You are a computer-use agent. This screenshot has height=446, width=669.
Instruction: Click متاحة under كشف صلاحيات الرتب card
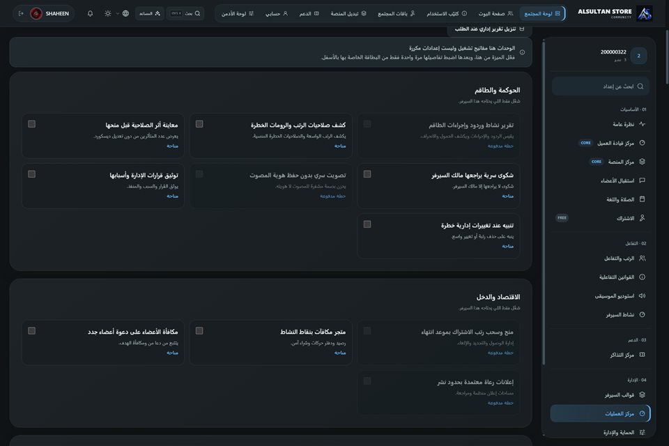tap(340, 146)
